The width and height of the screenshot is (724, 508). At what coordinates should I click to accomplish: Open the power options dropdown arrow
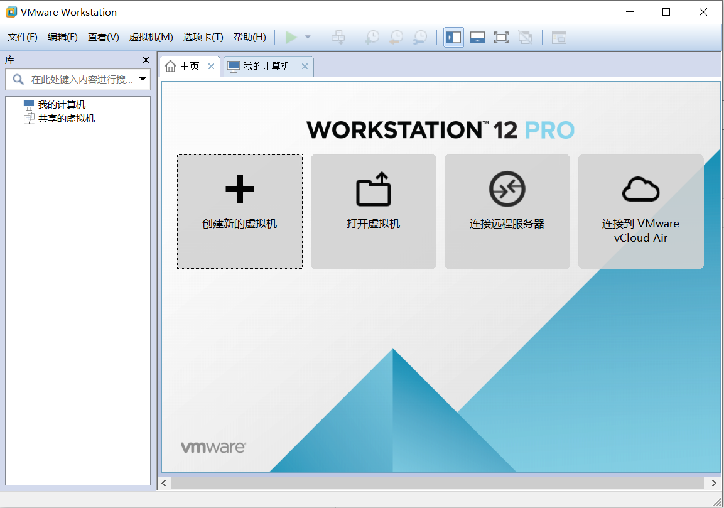308,37
